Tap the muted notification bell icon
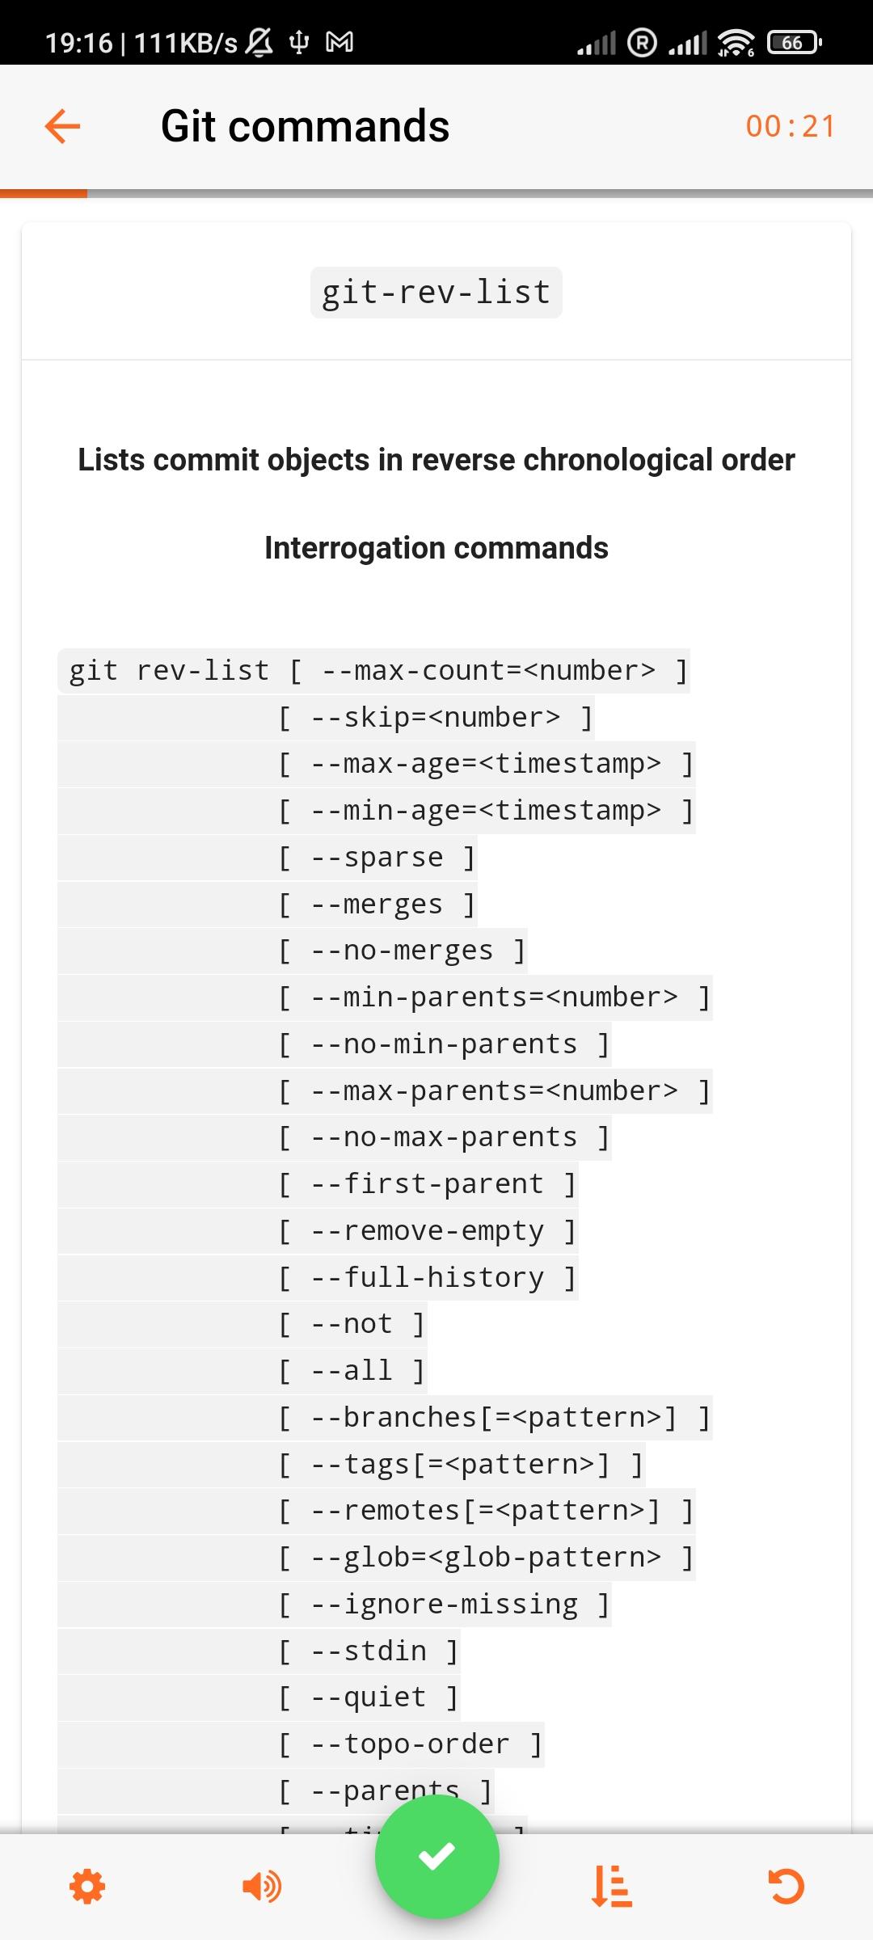This screenshot has height=1940, width=873. click(259, 42)
